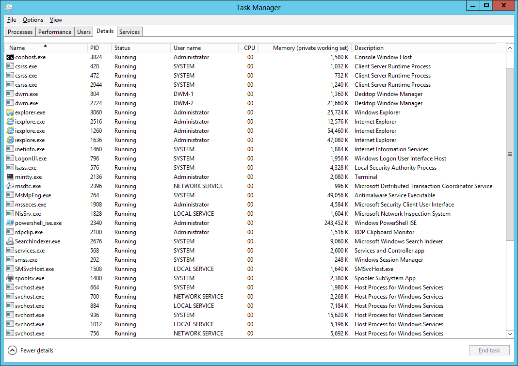518x366 pixels.
Task: Open the Options menu
Action: [33, 20]
